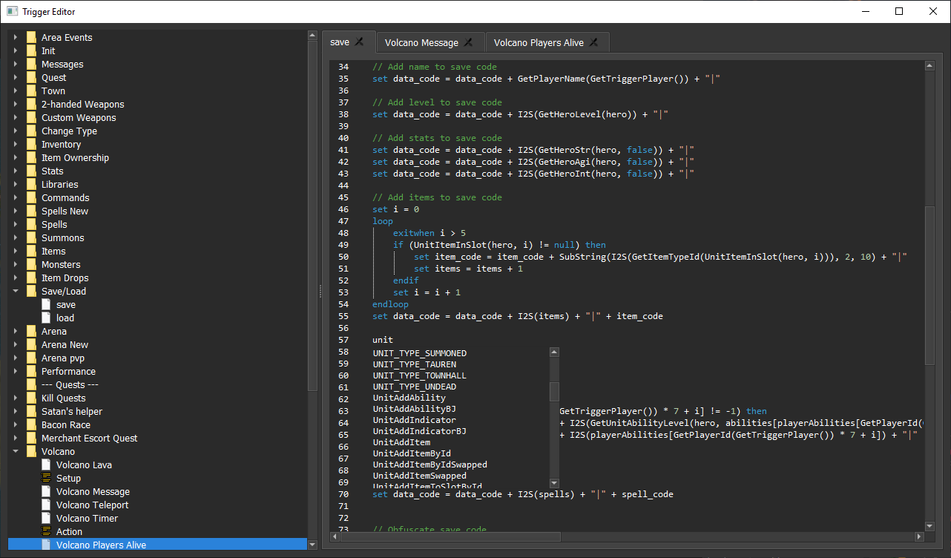Expand the Area Events folder
The height and width of the screenshot is (558, 951).
(x=15, y=38)
